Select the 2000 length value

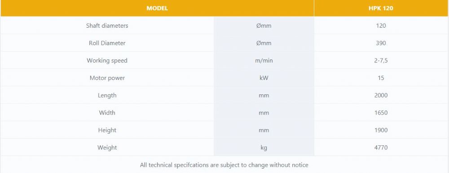(381, 95)
